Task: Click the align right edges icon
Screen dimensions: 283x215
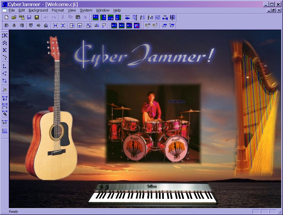Action: tap(22, 26)
